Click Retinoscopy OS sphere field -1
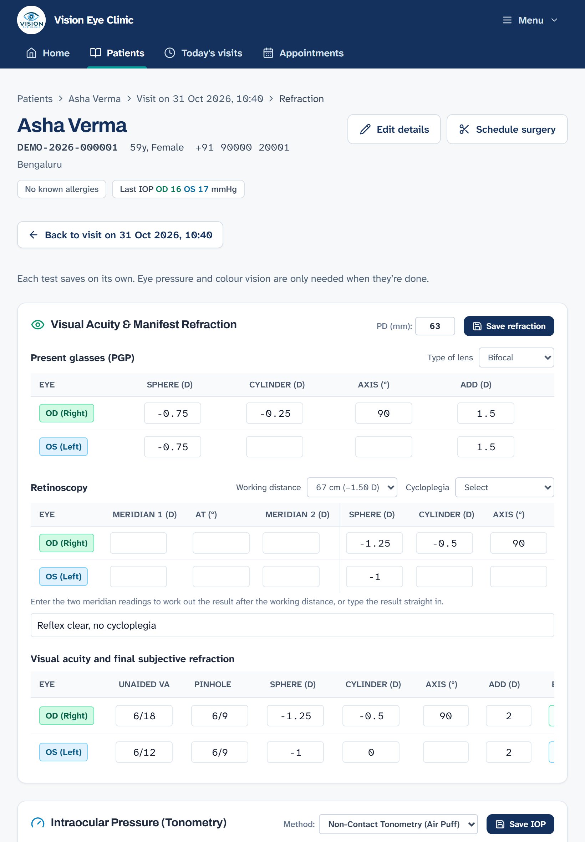Viewport: 585px width, 842px height. pyautogui.click(x=374, y=577)
